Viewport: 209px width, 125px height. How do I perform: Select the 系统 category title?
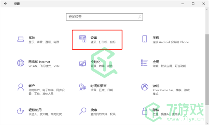tap(32, 38)
